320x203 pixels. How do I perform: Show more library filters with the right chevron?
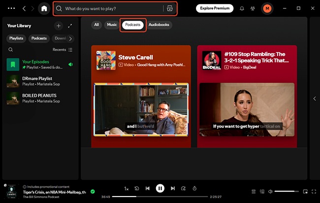[x=70, y=38]
